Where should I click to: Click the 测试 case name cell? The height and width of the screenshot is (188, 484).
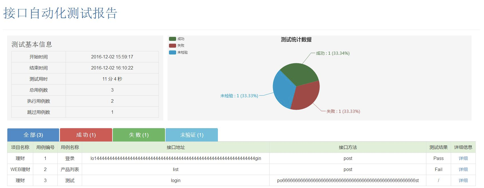pyautogui.click(x=70, y=181)
